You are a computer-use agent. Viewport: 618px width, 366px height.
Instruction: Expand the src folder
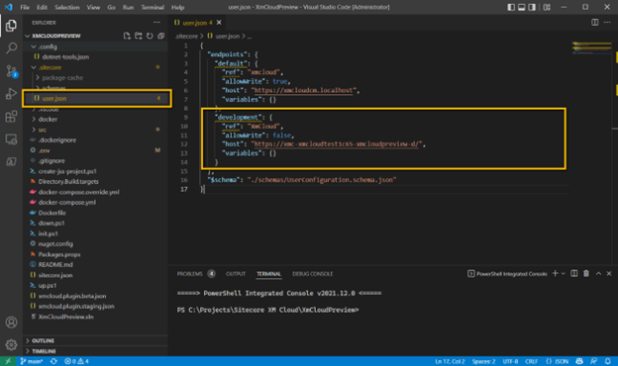pyautogui.click(x=34, y=130)
